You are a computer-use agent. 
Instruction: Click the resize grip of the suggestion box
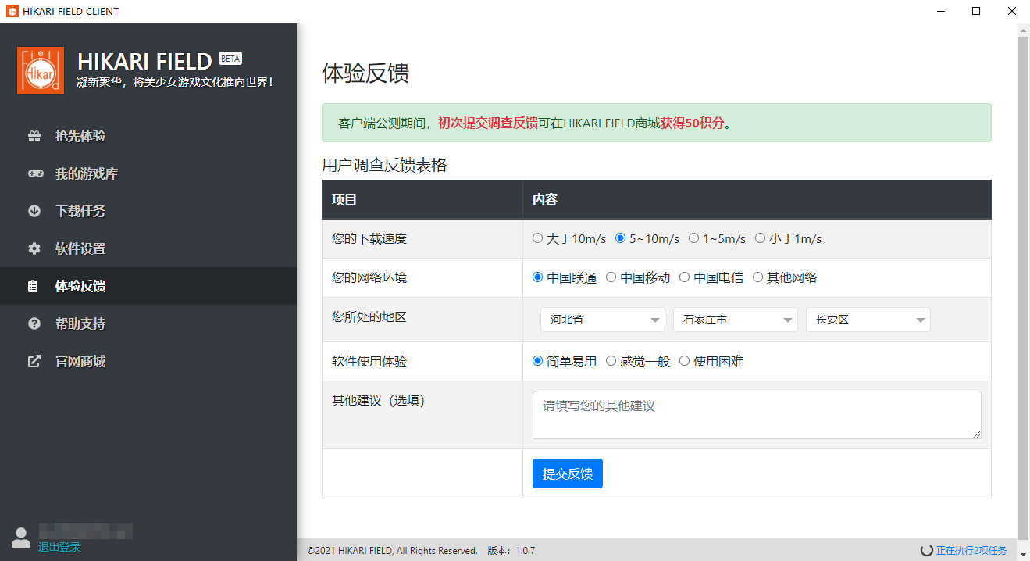[976, 434]
